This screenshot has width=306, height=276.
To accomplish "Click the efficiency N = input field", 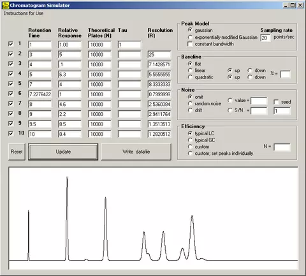I will point(282,147).
